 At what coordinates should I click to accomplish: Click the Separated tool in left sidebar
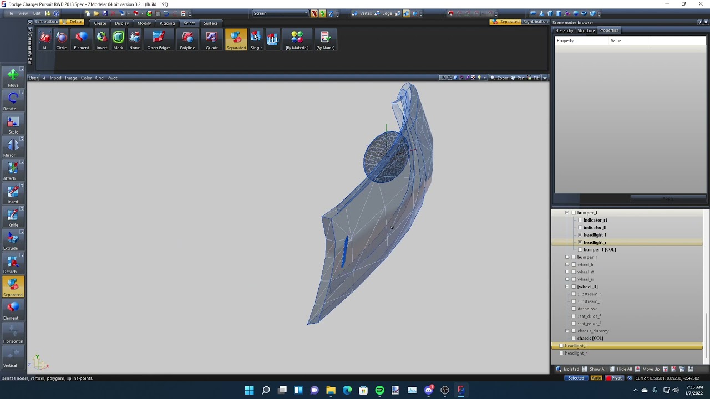click(13, 287)
